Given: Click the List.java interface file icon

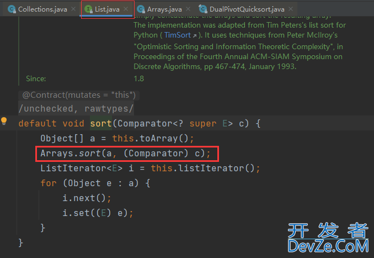Looking at the screenshot, I should click(x=88, y=9).
